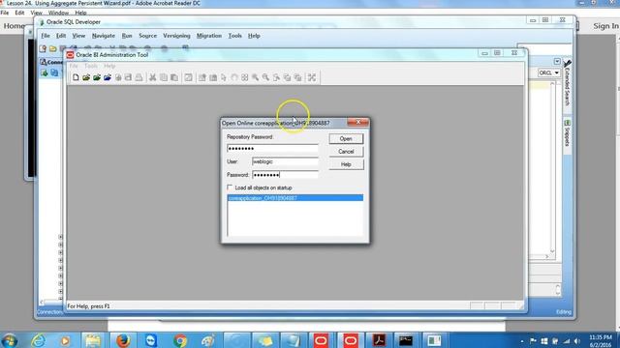Click the New repository icon in Admin Tool
The width and height of the screenshot is (620, 348).
point(76,77)
